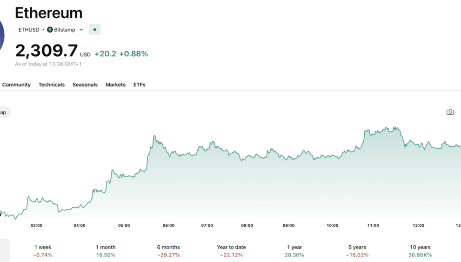Show the 6 months performance range
The image size is (461, 262).
click(168, 251)
